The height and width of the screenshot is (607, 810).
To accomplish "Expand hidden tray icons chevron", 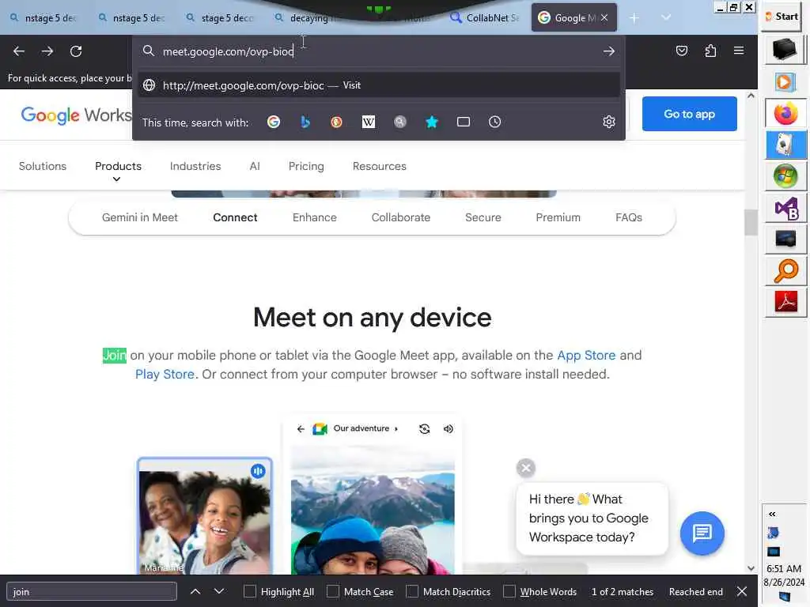I will tap(772, 514).
